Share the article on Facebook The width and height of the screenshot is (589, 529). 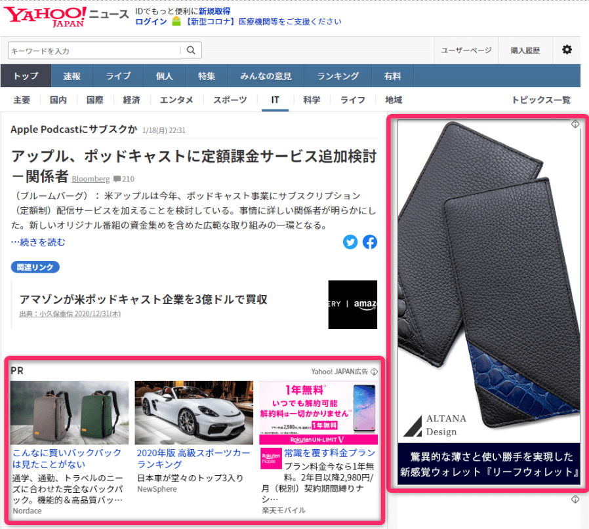[x=370, y=242]
